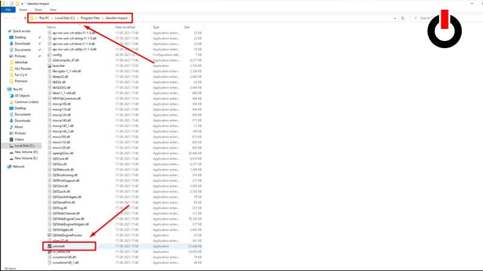The width and height of the screenshot is (483, 271).
Task: Select Downloads under Quick access
Action: [x=22, y=43]
